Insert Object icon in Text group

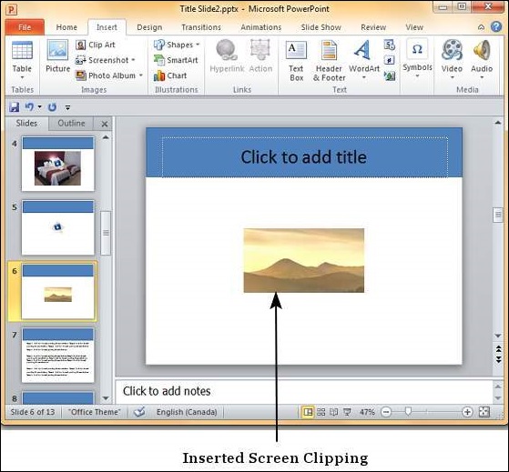pos(389,75)
